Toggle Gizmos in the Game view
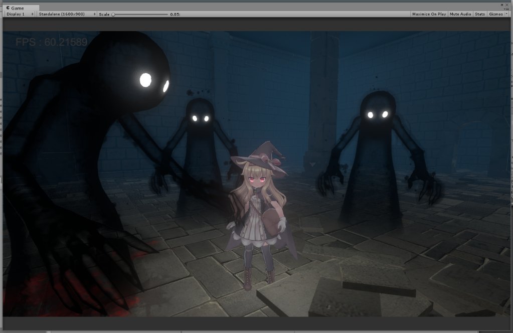513x333 pixels. 495,14
